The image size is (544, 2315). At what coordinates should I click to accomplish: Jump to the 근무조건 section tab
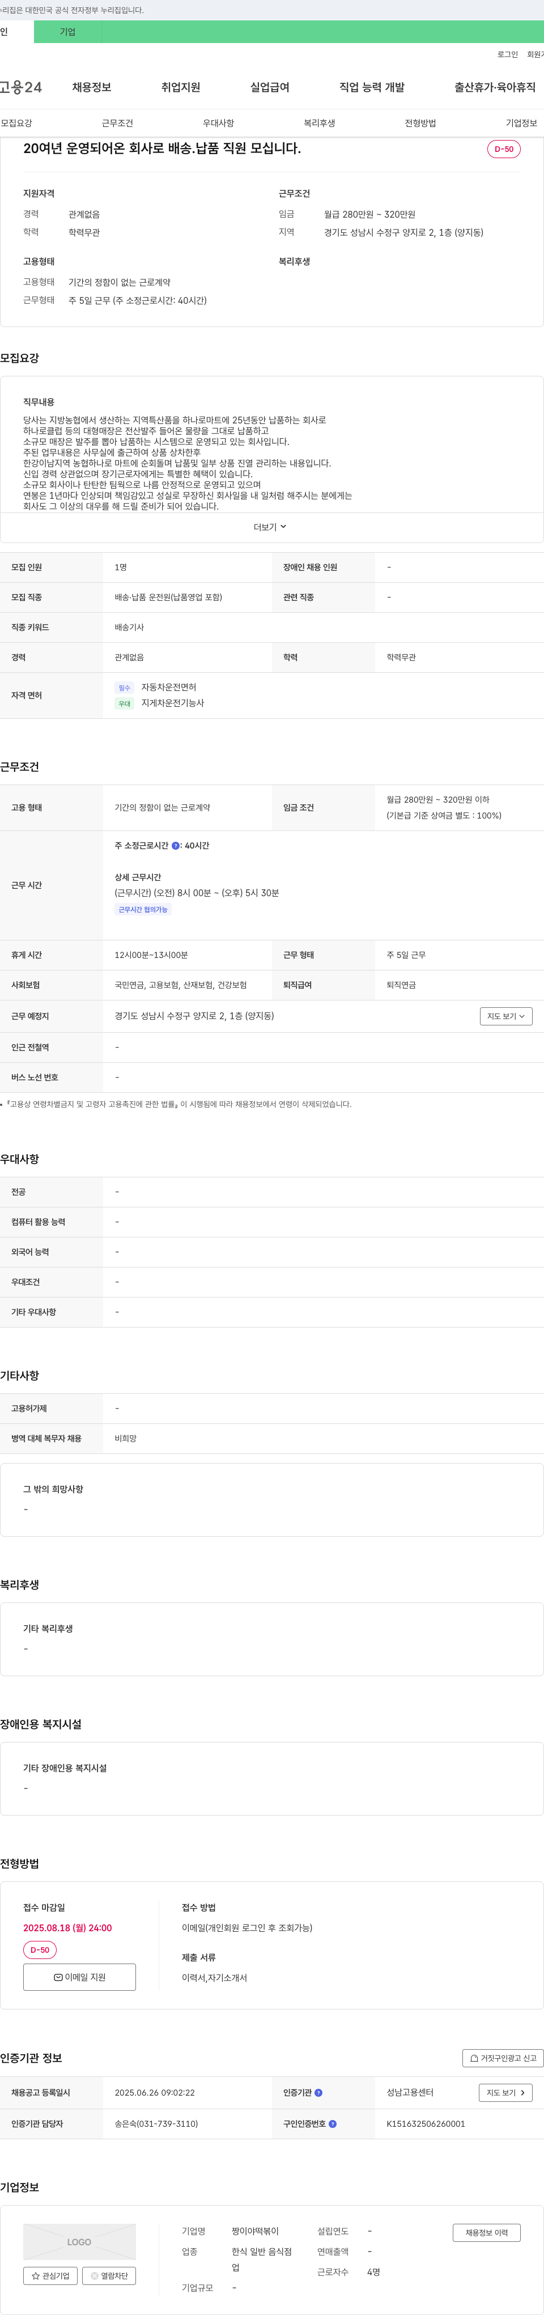(118, 123)
